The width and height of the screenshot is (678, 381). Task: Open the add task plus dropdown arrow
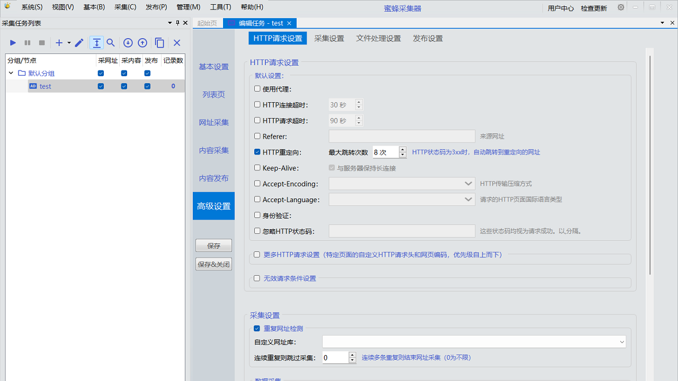[x=69, y=43]
